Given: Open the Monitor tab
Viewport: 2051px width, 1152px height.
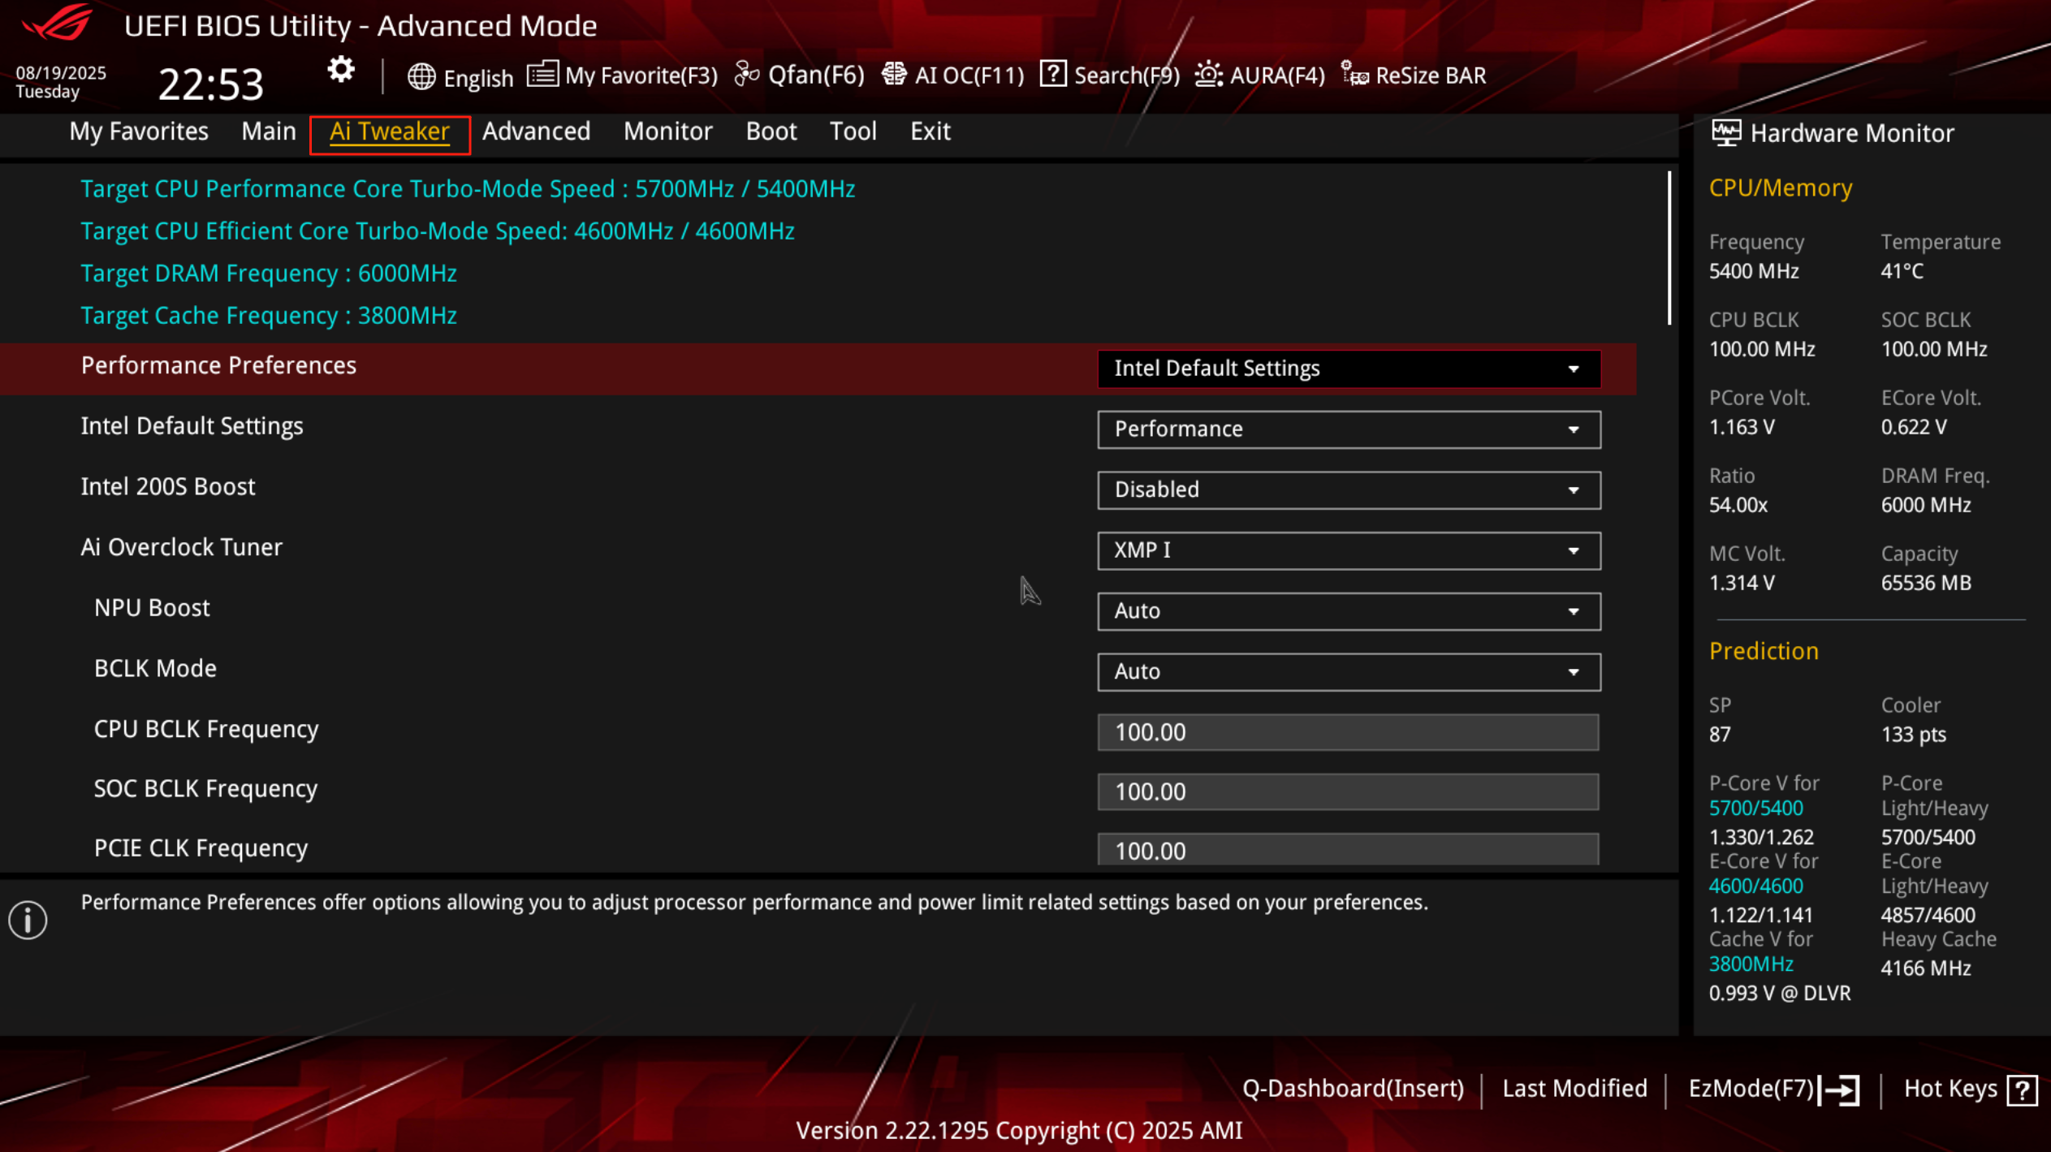Looking at the screenshot, I should (667, 132).
